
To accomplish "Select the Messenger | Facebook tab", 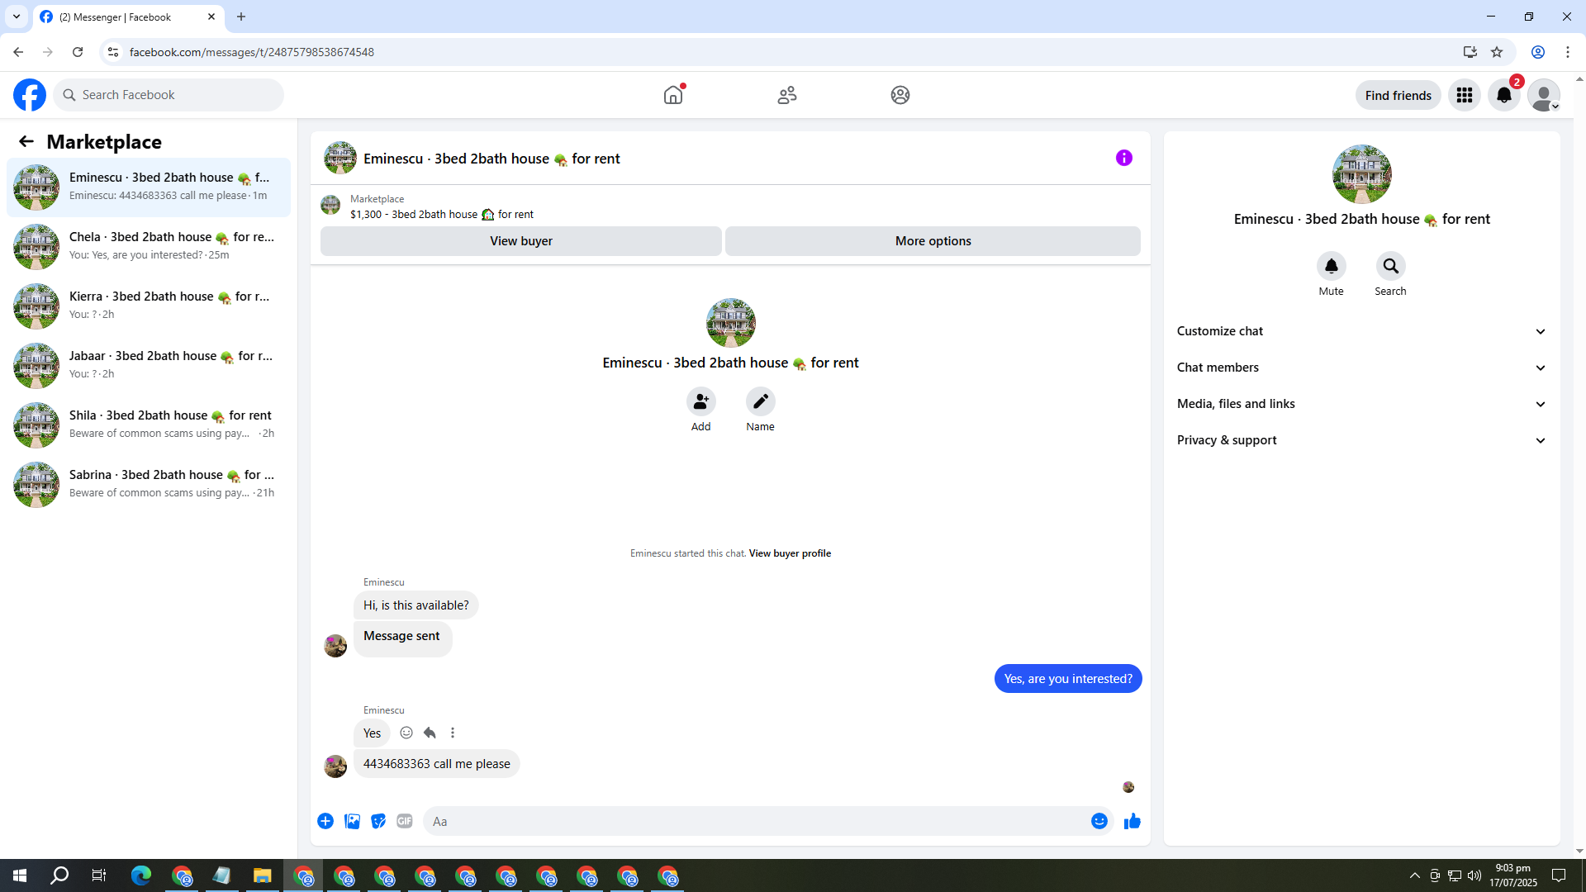I will point(128,17).
